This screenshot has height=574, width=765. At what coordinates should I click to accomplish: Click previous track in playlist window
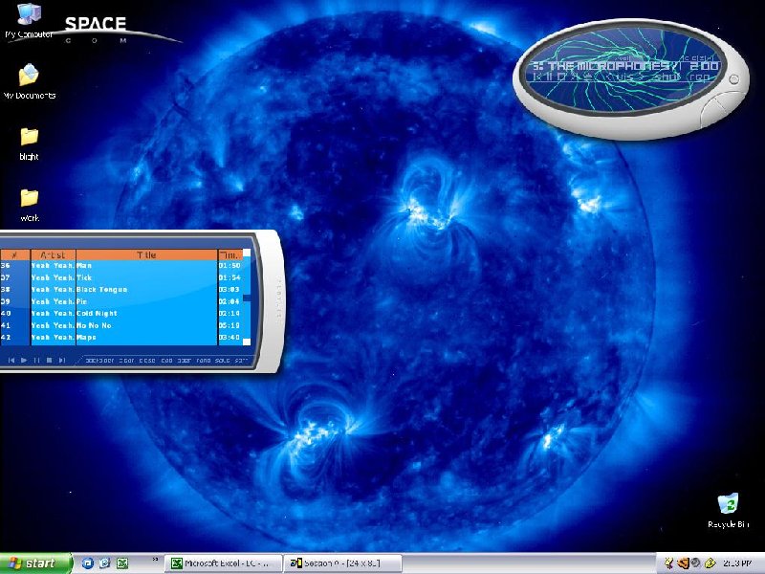click(x=11, y=361)
